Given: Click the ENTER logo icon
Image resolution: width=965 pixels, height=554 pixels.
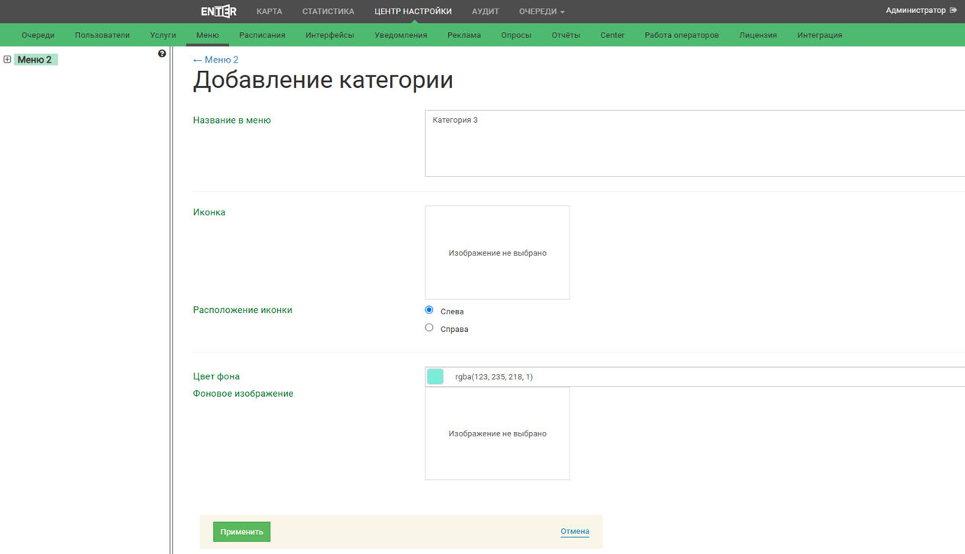Looking at the screenshot, I should pos(218,11).
